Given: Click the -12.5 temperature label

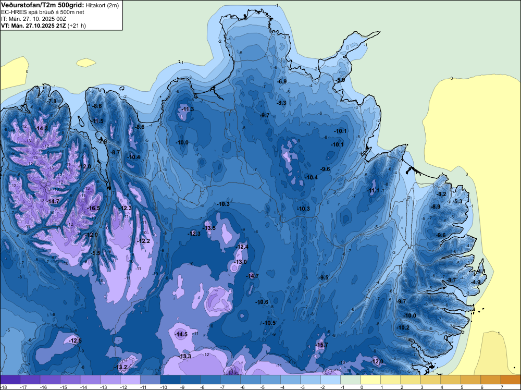Looking at the screenshot, I should point(75,340).
